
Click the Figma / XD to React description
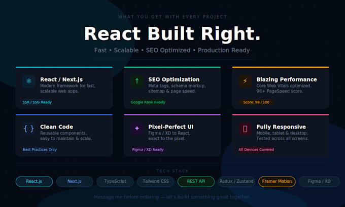[169, 136]
